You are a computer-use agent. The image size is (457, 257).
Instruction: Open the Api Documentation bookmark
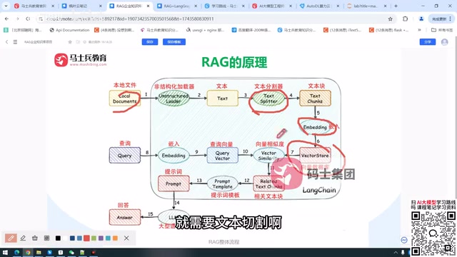coord(69,30)
